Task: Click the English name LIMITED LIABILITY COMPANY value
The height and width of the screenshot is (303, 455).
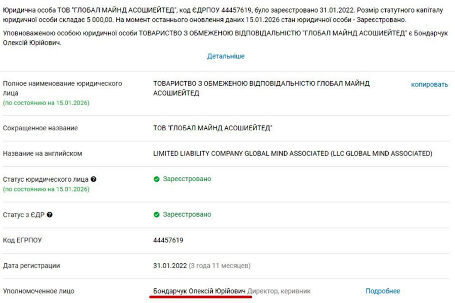Action: point(292,154)
